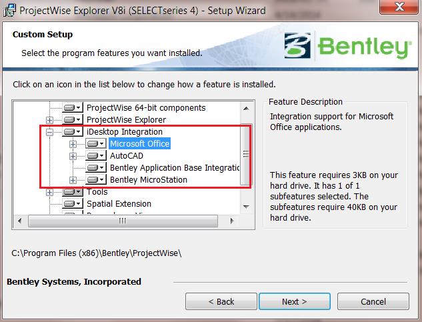Image resolution: width=422 pixels, height=322 pixels.
Task: Open install dropdown for iDesktop Integration
Action: pos(73,131)
